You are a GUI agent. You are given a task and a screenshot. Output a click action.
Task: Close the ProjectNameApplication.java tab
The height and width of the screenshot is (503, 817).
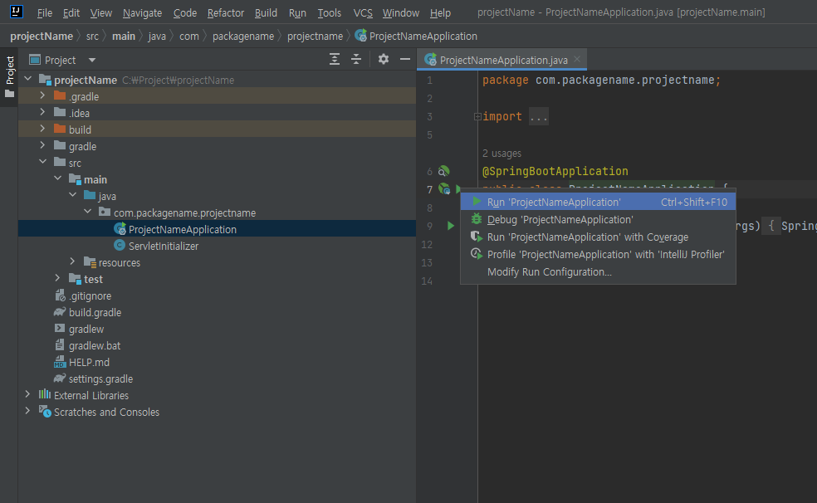tap(577, 60)
